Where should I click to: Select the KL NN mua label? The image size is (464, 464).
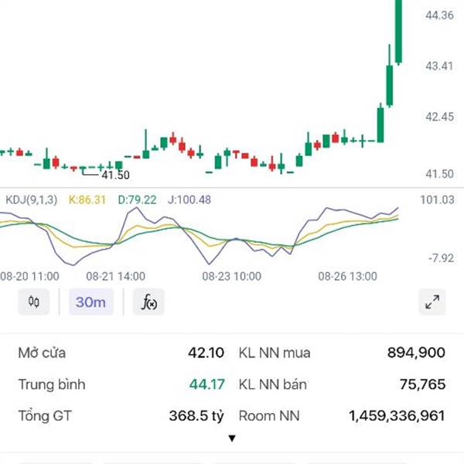[275, 353]
